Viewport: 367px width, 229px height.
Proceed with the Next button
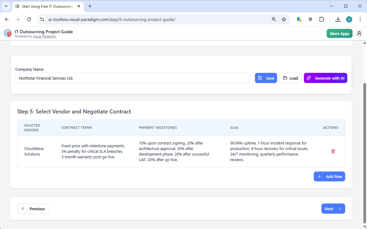pyautogui.click(x=333, y=208)
